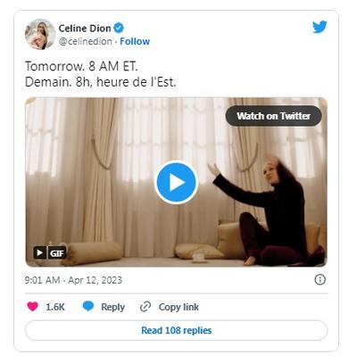Image resolution: width=357 pixels, height=363 pixels.
Task: Open Celine Dion's profile avatar
Action: point(40,34)
